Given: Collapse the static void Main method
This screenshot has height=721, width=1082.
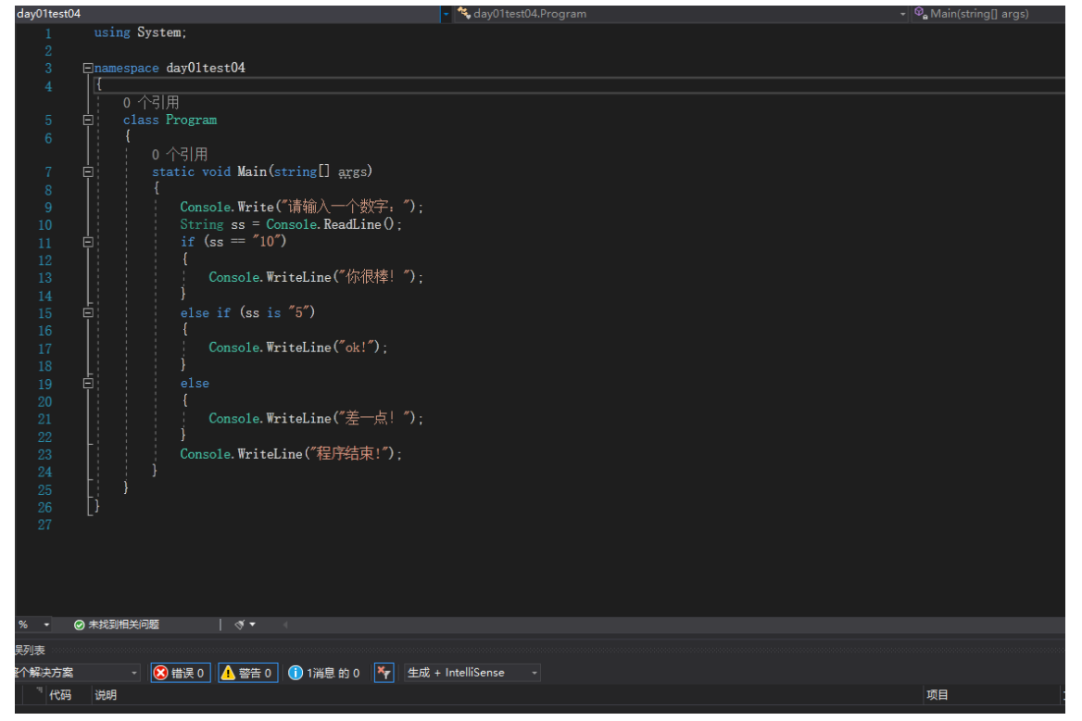Looking at the screenshot, I should (88, 172).
